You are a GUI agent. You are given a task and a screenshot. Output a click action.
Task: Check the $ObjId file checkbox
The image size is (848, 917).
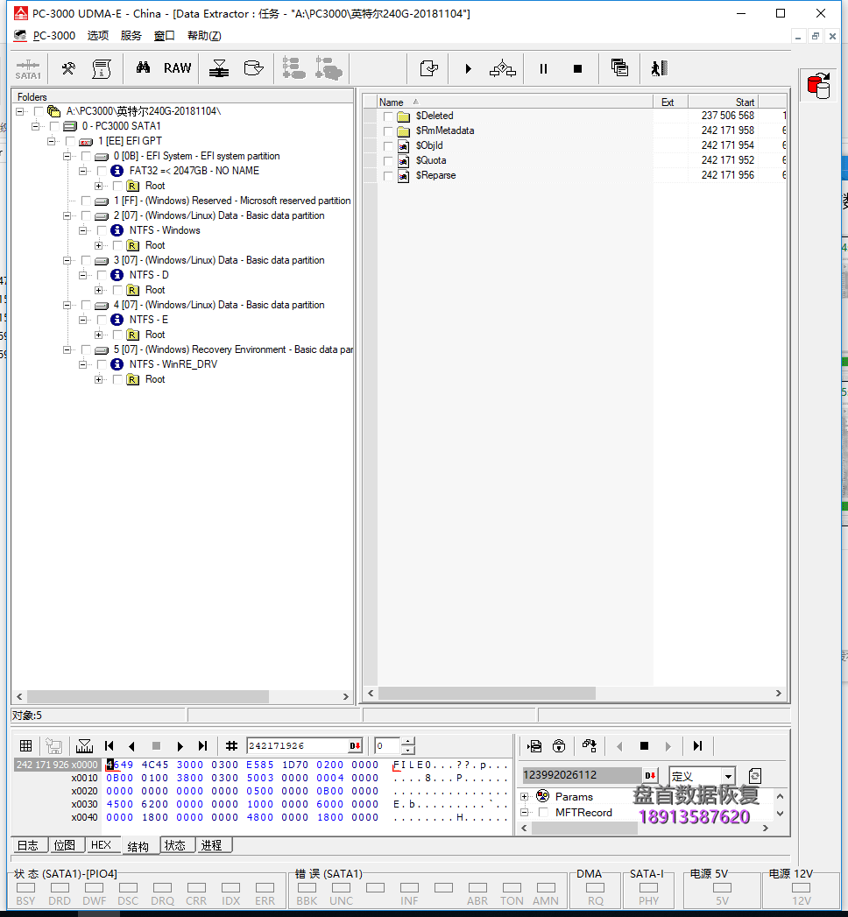tap(388, 145)
